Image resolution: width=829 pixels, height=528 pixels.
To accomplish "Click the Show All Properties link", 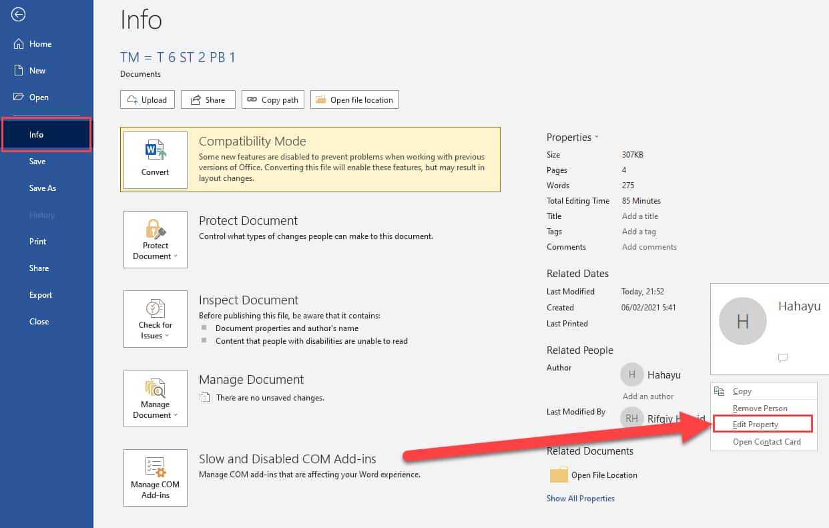I will tap(580, 499).
